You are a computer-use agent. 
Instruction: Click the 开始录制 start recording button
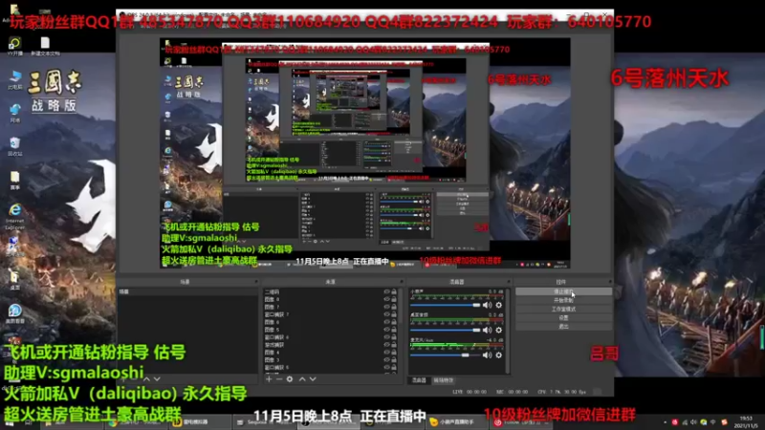pos(563,300)
